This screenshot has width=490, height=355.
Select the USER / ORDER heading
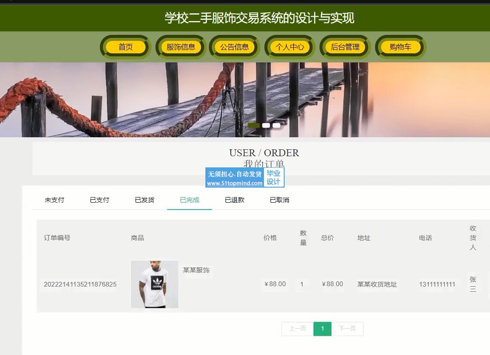pos(264,153)
